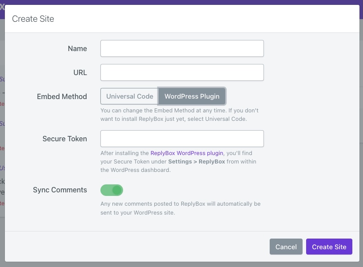
Task: Click the dimmed backdrop below the dialog
Action: click(x=178, y=264)
